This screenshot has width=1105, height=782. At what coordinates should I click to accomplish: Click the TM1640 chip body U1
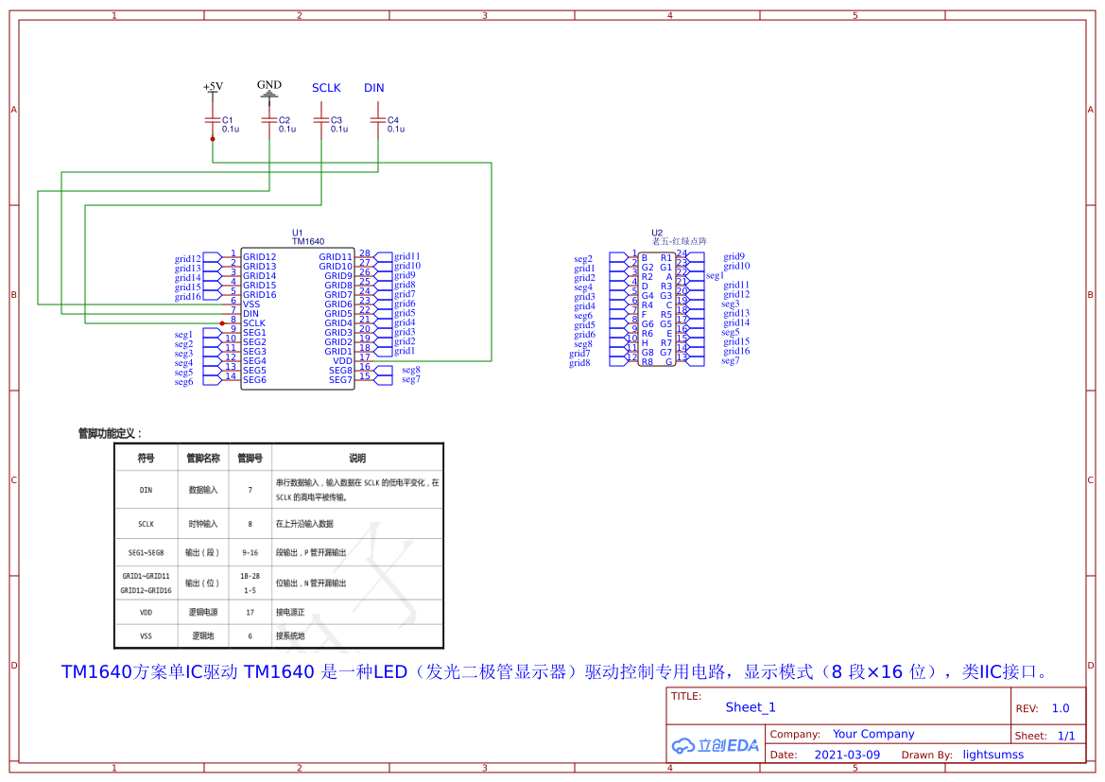297,318
